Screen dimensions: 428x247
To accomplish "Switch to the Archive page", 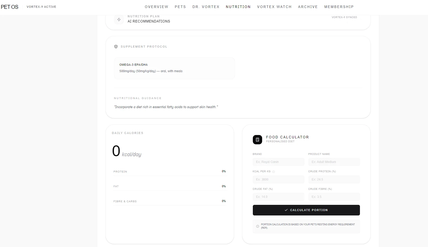I will (x=308, y=7).
